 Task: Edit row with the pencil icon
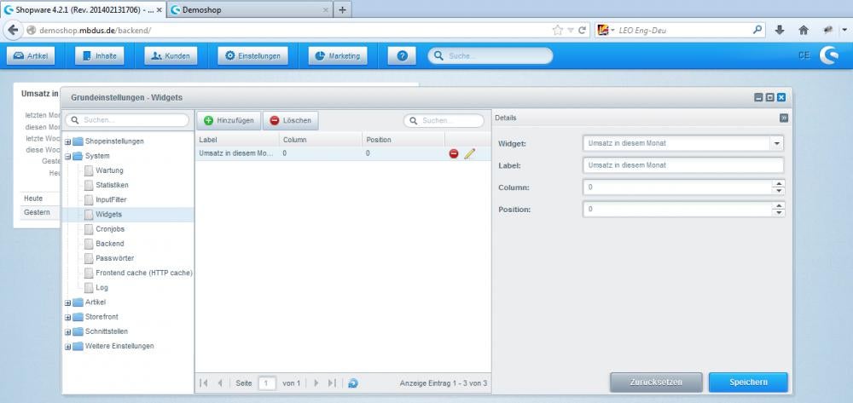click(469, 153)
